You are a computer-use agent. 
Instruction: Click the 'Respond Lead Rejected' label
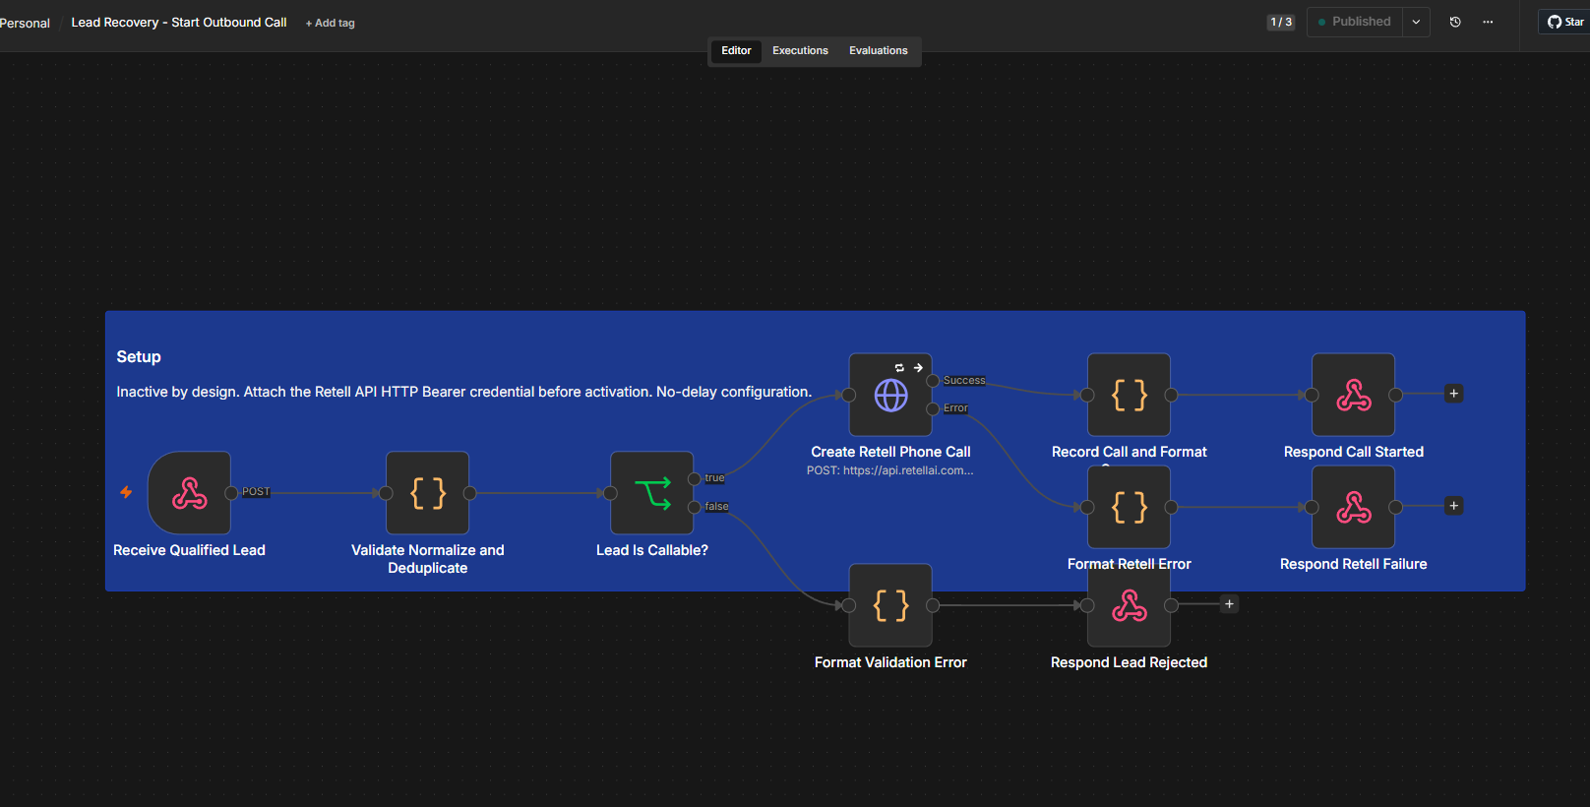[1129, 662]
